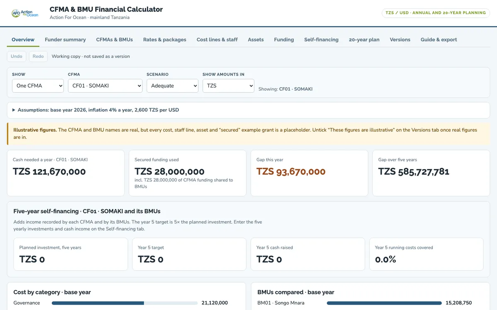Click the Illustrative figures warning notice
This screenshot has height=310, width=497.
[x=248, y=134]
